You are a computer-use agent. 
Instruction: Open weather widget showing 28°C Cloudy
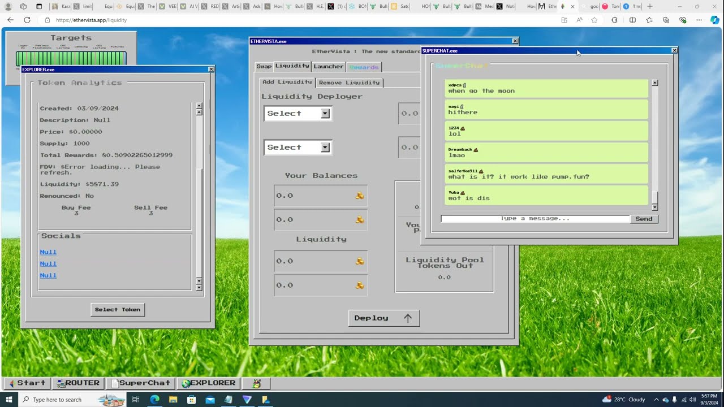pos(624,400)
